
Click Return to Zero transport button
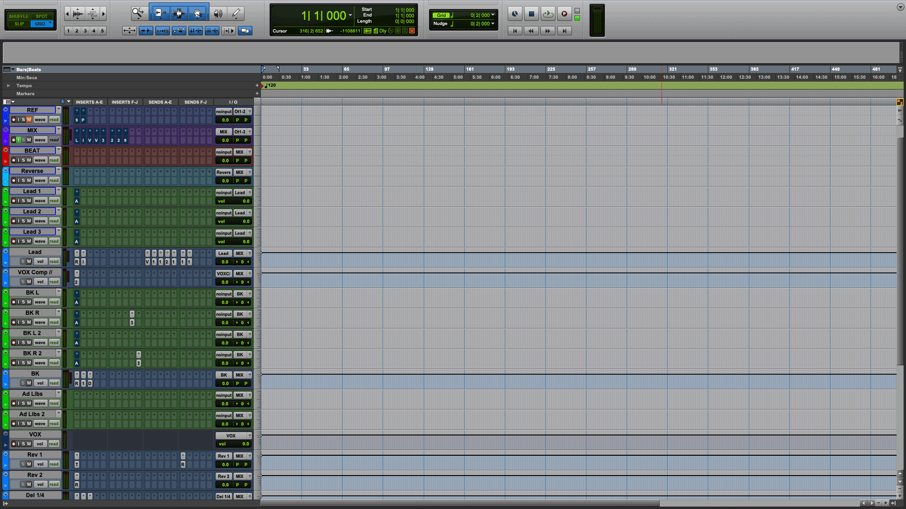click(515, 31)
